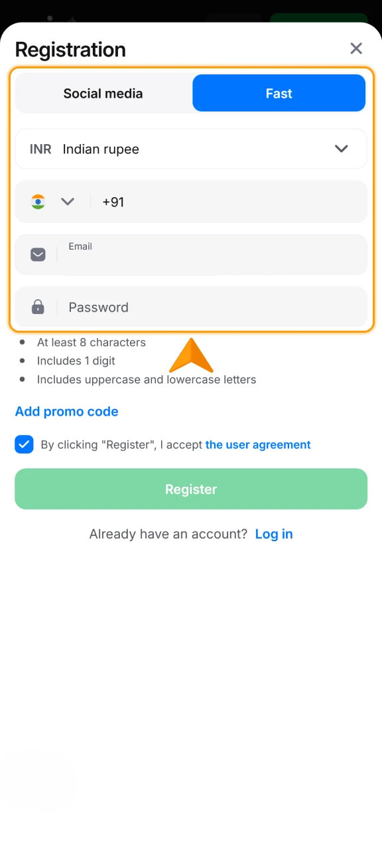Image resolution: width=382 pixels, height=850 pixels.
Task: Click the password lock icon
Action: pos(38,307)
